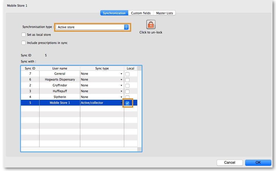Check Local box for General row
The image size is (276, 171).
coord(127,74)
